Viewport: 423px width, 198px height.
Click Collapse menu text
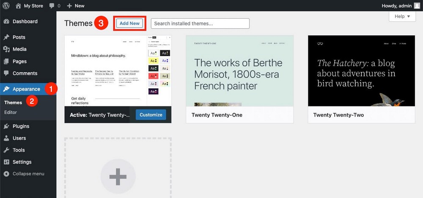[x=28, y=174]
